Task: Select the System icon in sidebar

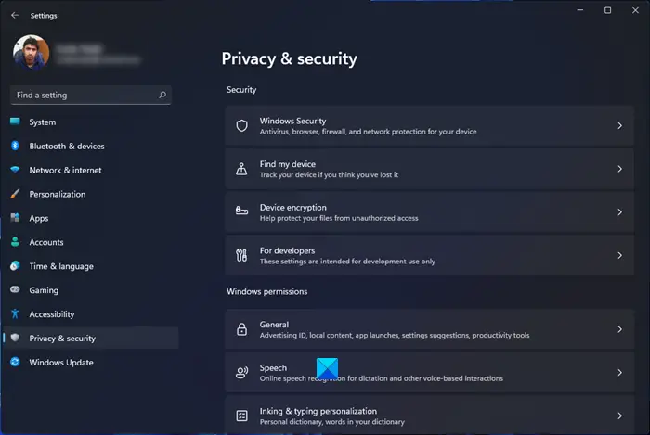Action: coord(15,122)
